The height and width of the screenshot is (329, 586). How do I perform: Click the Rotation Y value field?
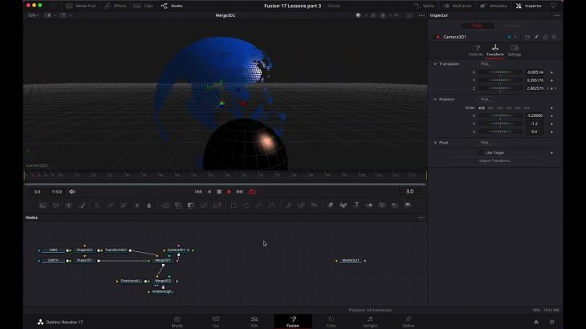pos(535,124)
